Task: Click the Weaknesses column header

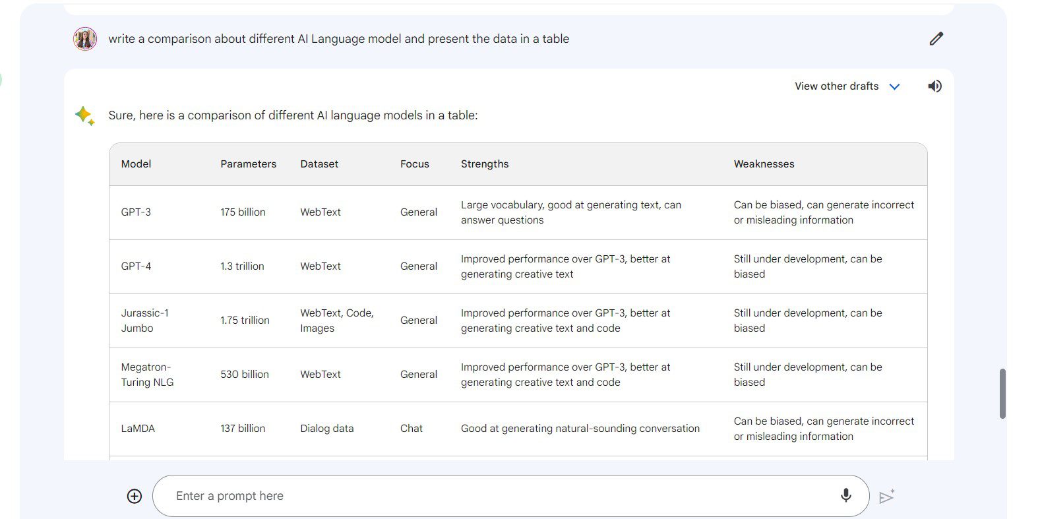Action: click(x=764, y=164)
